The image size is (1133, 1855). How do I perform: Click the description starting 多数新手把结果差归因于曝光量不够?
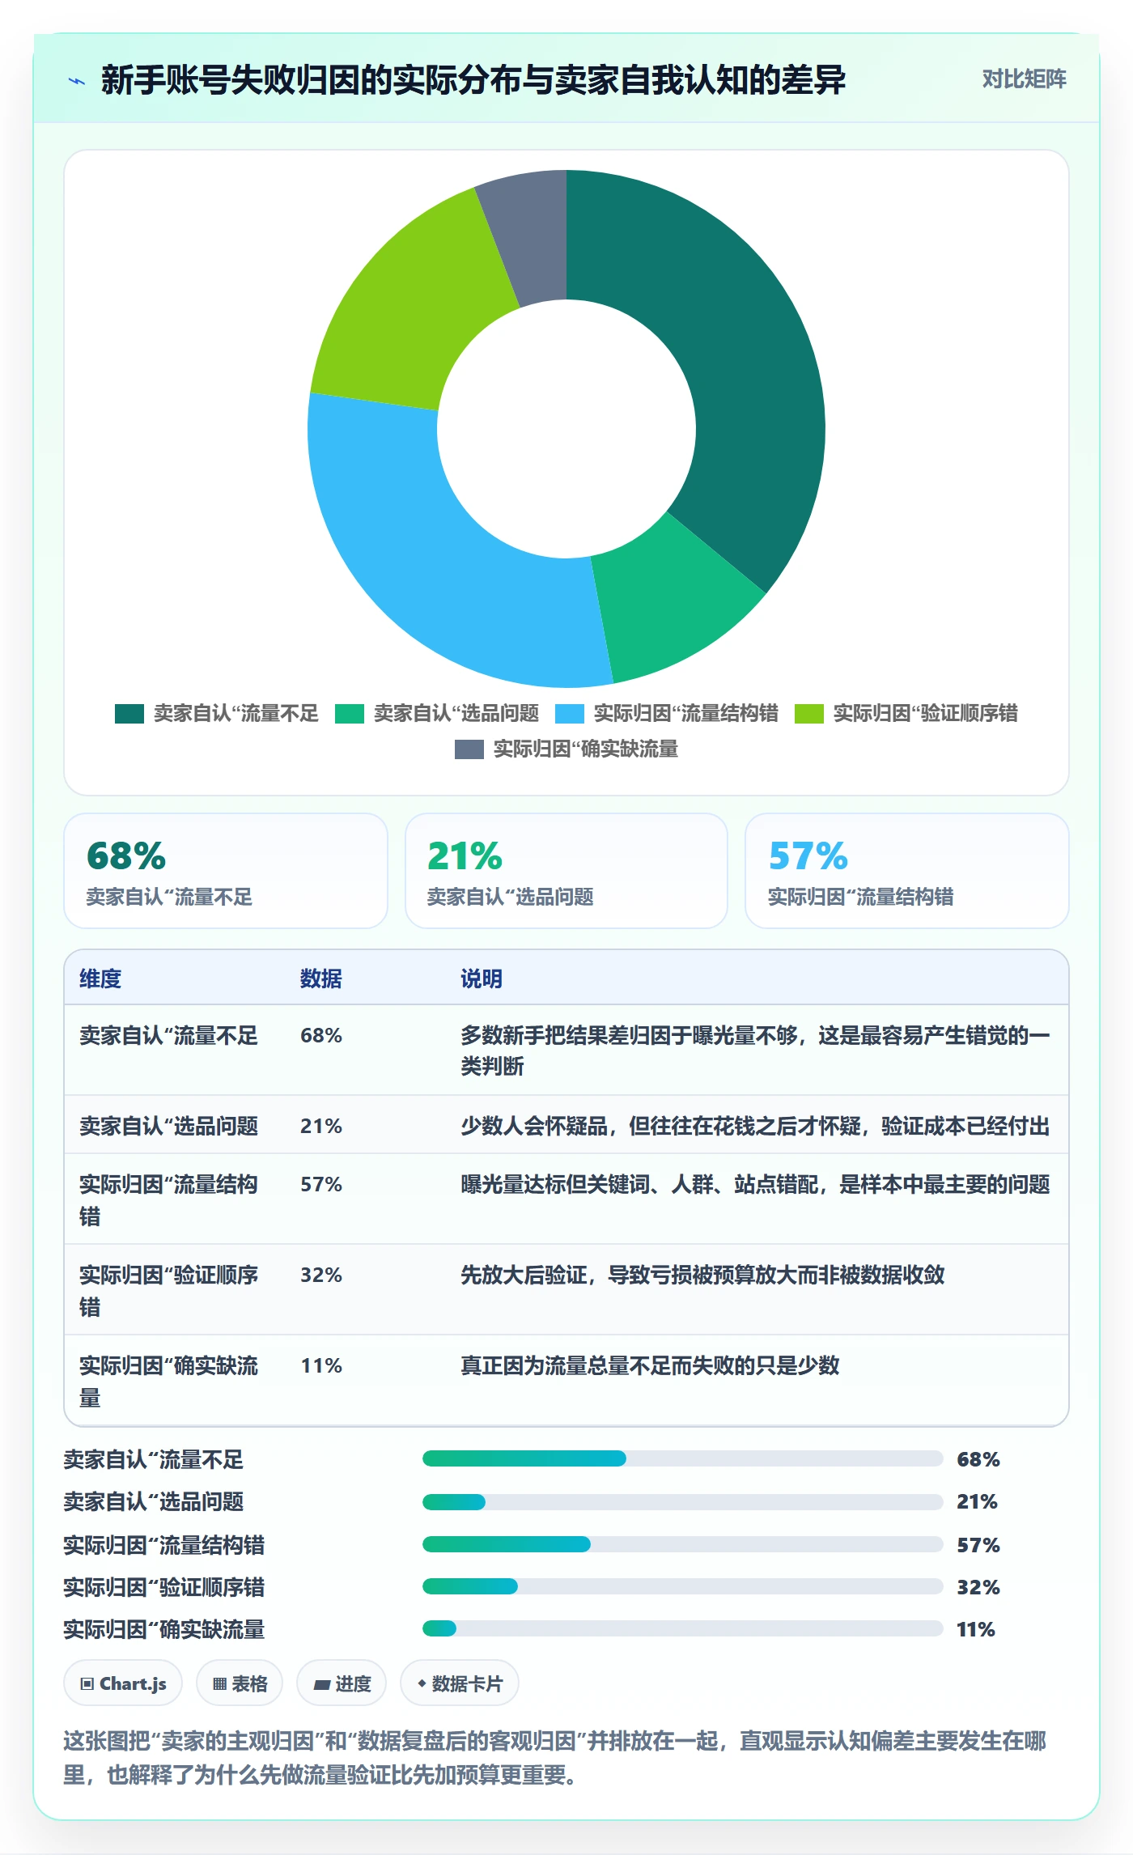[755, 1051]
